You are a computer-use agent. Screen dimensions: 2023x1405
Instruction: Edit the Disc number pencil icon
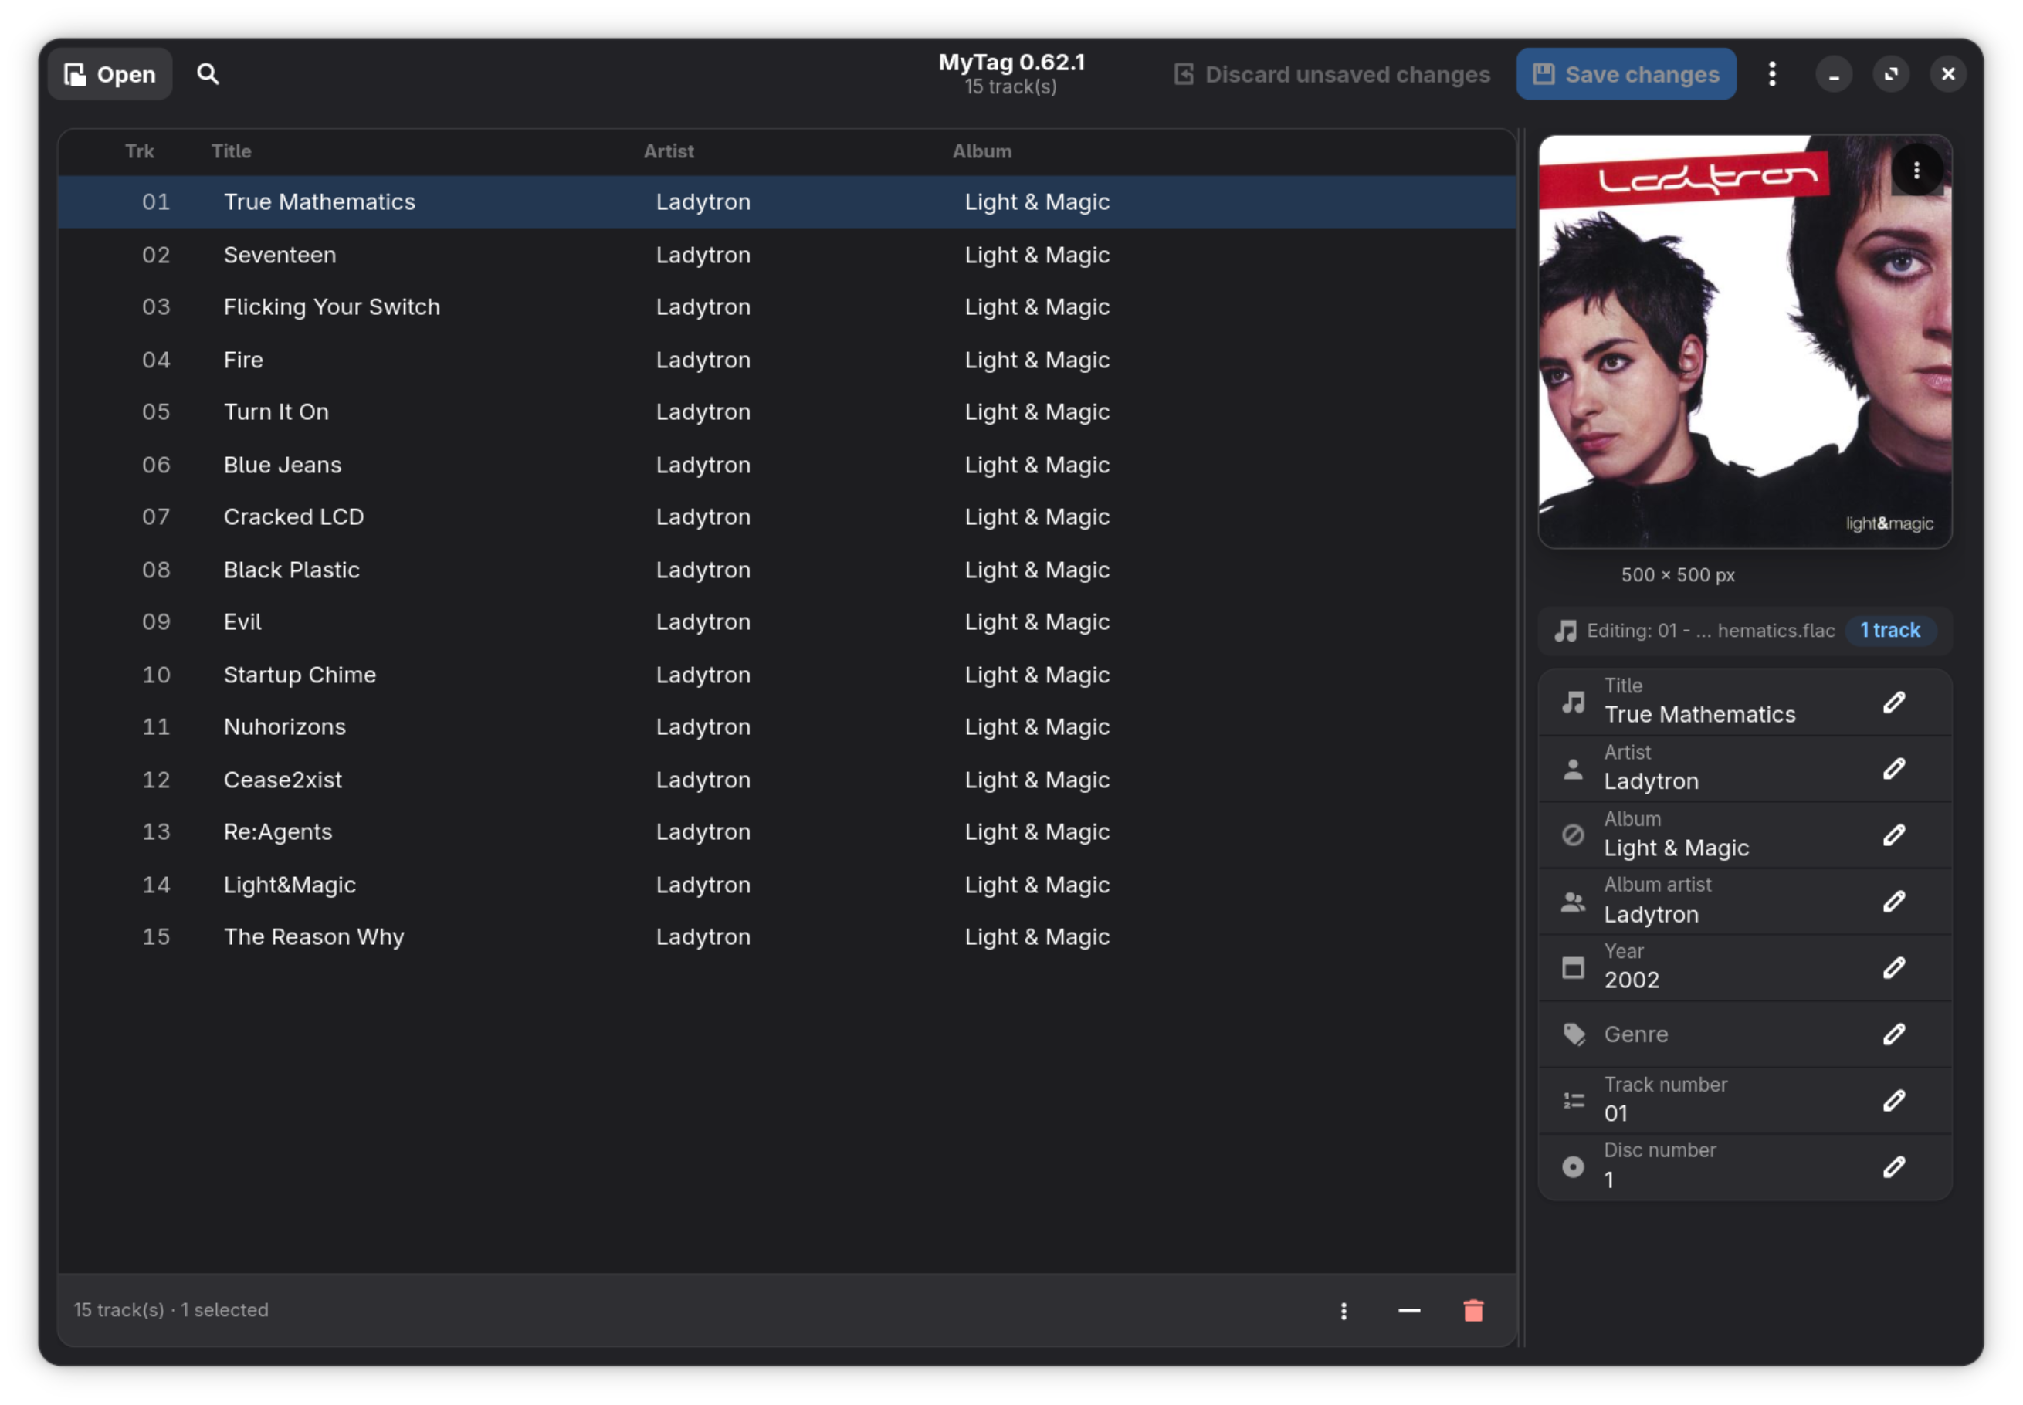click(1893, 1167)
